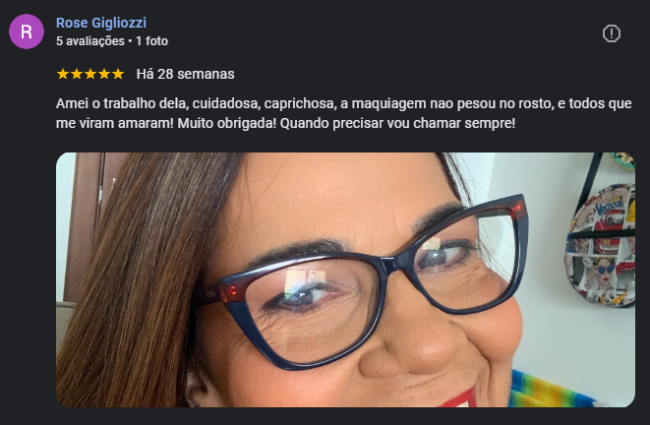650x425 pixels.
Task: Click the fourth yellow rating star
Action: point(104,74)
